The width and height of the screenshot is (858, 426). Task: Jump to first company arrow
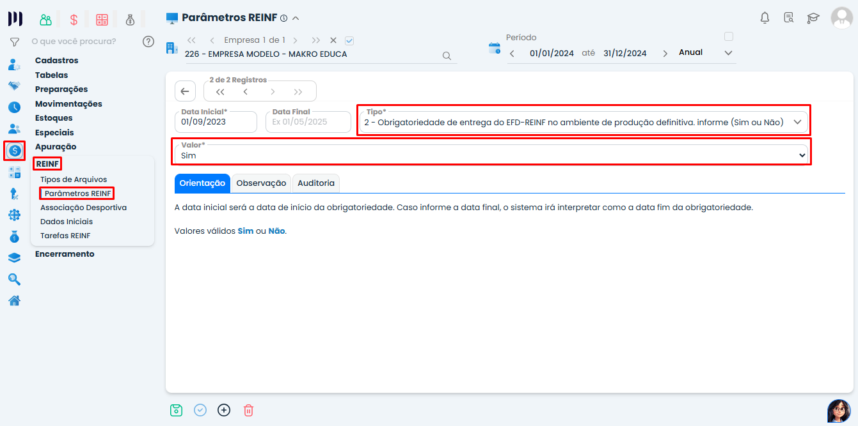[x=191, y=40]
